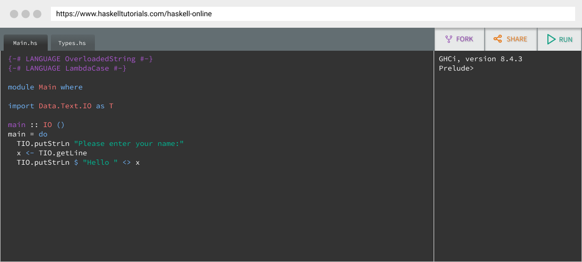
Task: Click the 'x <- TIO.getLine' line
Action: click(x=51, y=153)
